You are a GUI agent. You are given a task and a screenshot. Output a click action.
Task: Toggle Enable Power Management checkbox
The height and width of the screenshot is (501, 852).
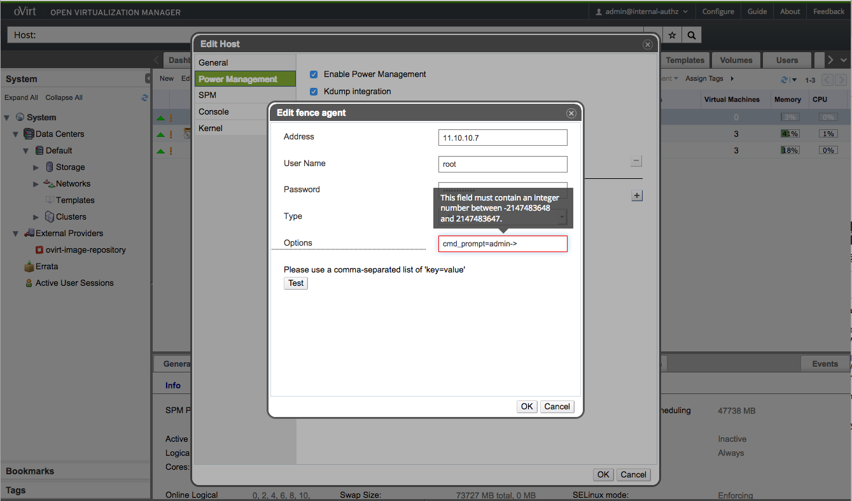pos(314,74)
